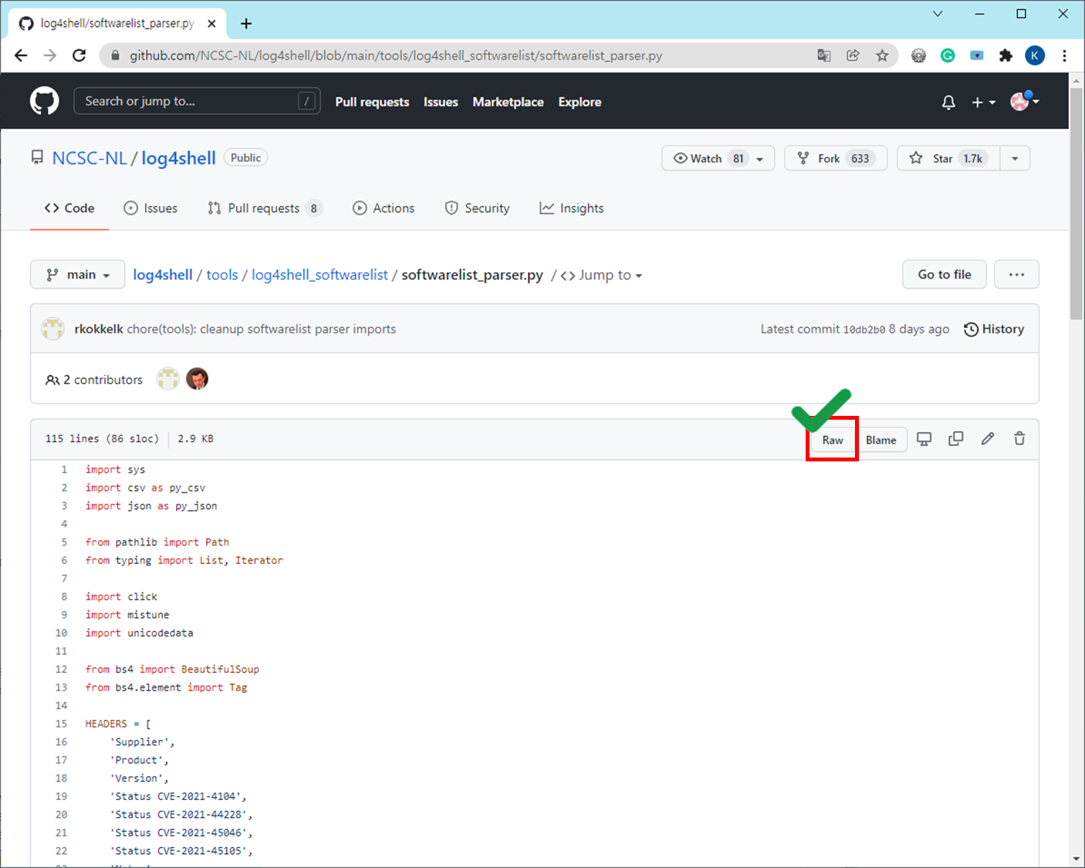
Task: Edit this file pencil icon
Action: point(988,439)
